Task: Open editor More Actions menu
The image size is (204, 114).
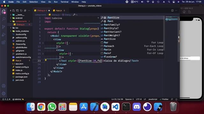Action: 176,10
